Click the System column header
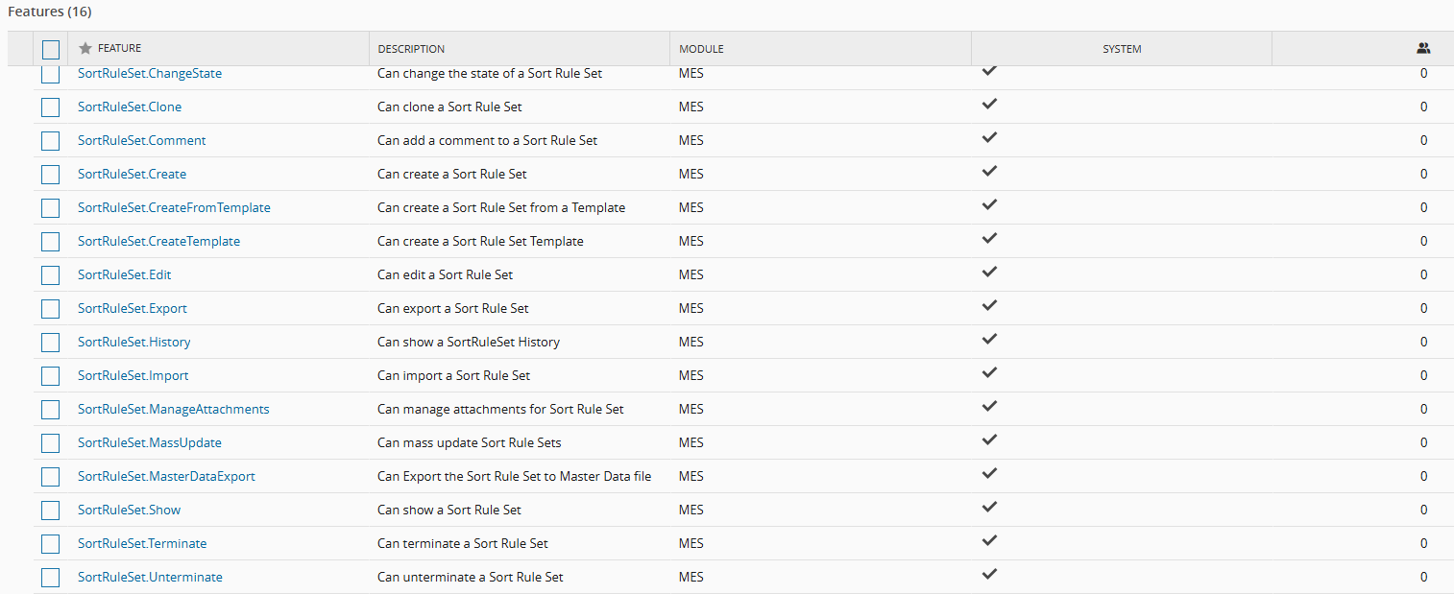Screen dimensions: 1454x594 pos(1122,49)
